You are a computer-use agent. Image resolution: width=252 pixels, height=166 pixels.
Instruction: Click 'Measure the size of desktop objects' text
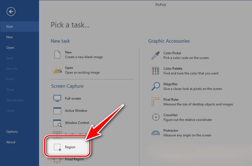198,104
